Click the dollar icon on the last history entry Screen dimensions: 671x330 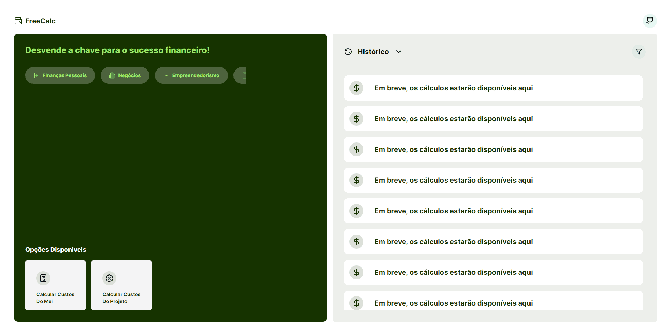pyautogui.click(x=356, y=303)
